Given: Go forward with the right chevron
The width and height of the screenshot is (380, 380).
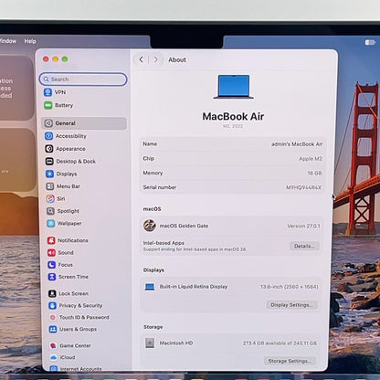Looking at the screenshot, I should (155, 59).
